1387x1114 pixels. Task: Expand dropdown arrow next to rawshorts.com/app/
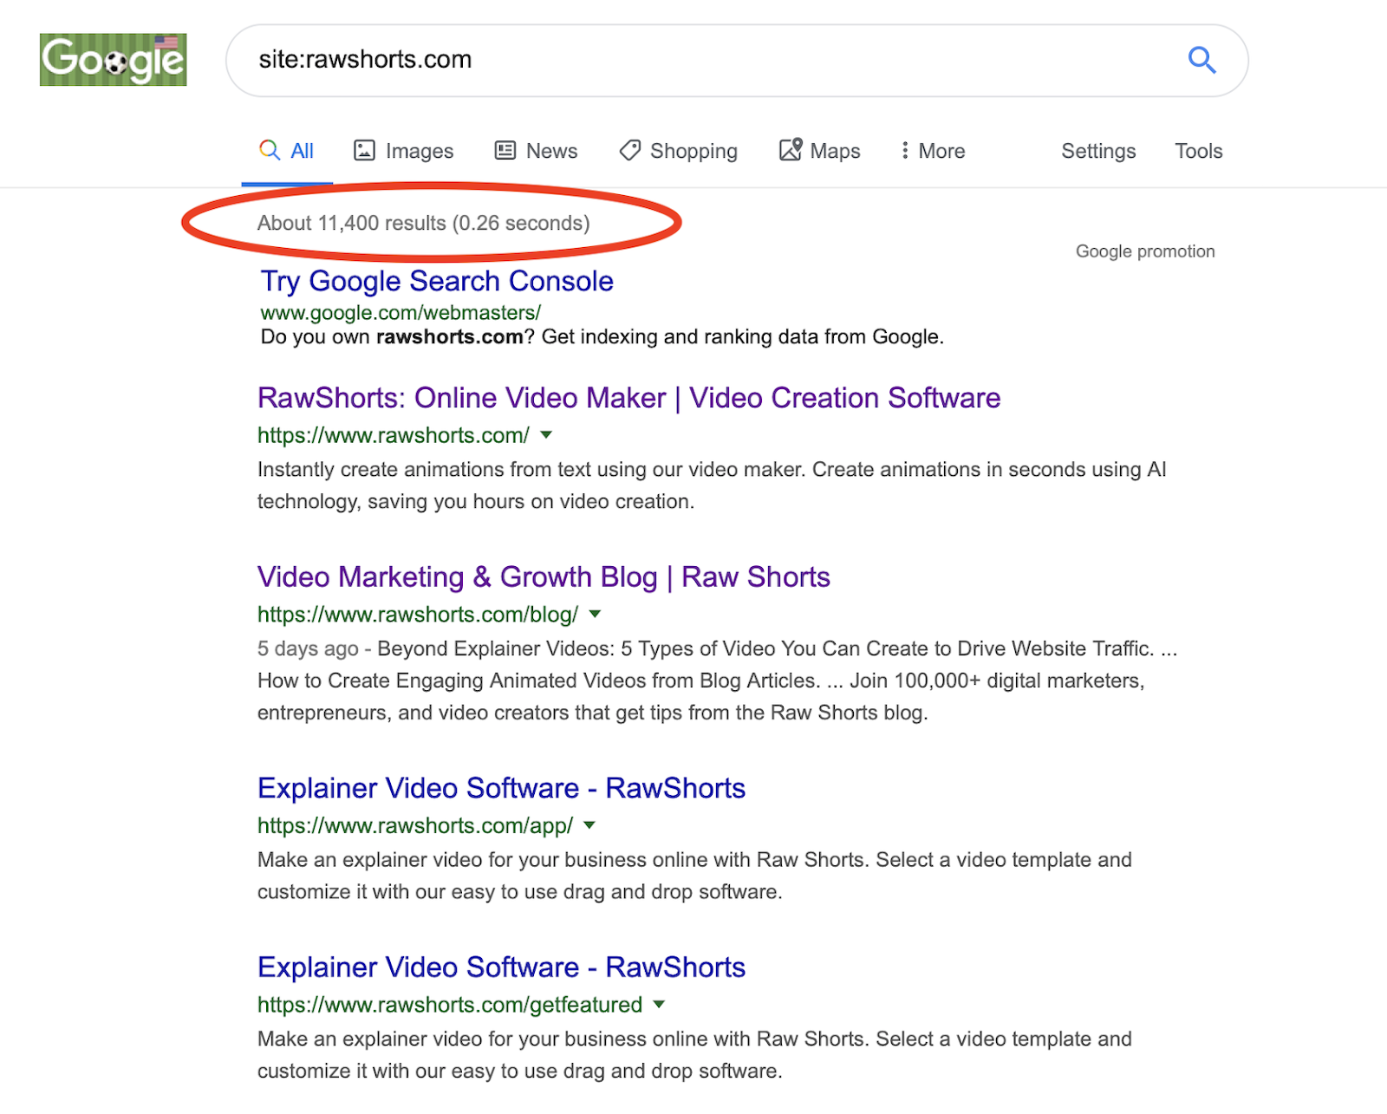[x=589, y=825]
